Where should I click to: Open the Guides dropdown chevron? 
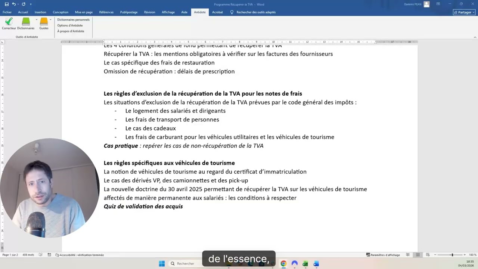click(x=50, y=19)
